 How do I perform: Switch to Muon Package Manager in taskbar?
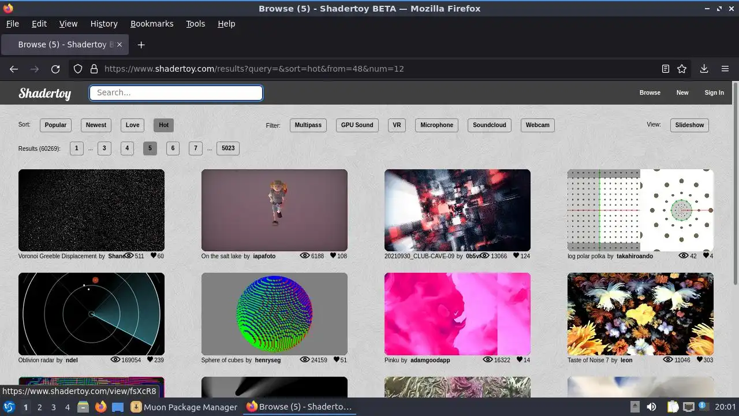click(x=184, y=407)
